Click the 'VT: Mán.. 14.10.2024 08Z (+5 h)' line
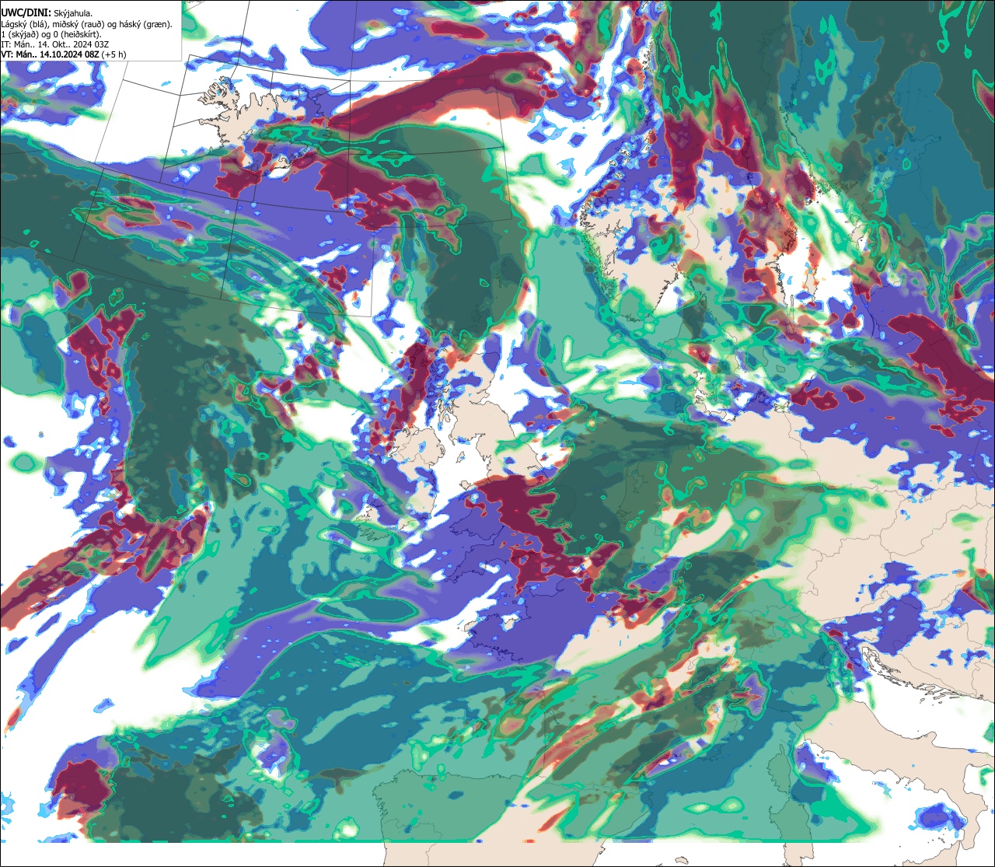 pyautogui.click(x=63, y=54)
